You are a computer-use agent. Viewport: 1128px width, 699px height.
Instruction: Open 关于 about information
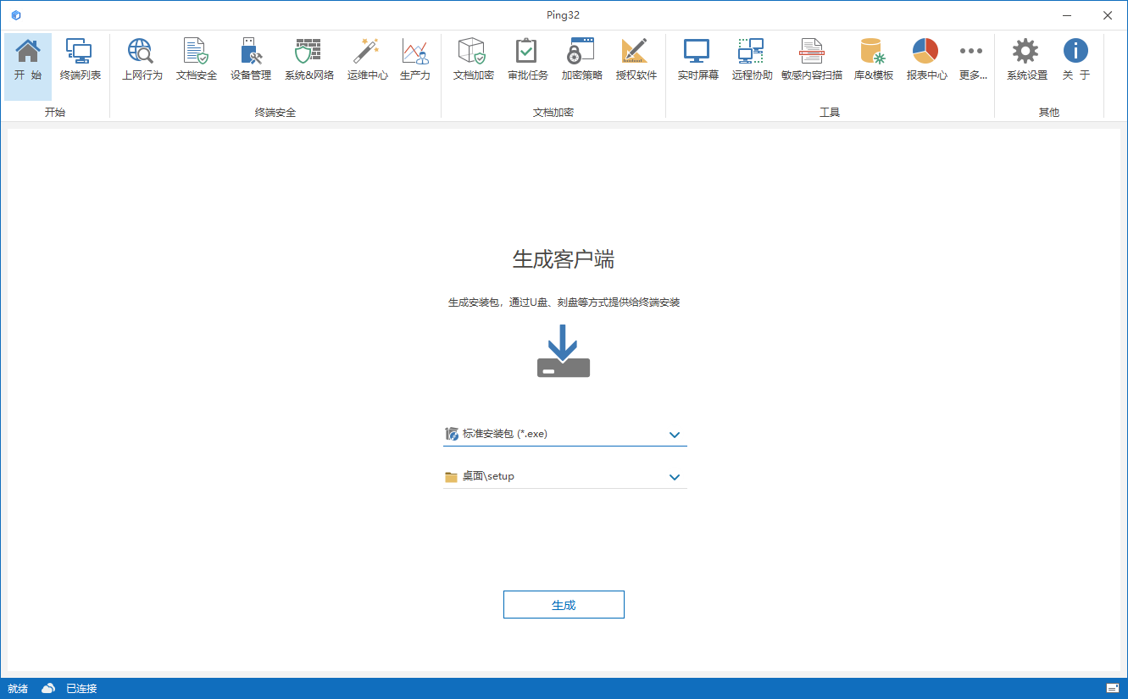point(1075,60)
